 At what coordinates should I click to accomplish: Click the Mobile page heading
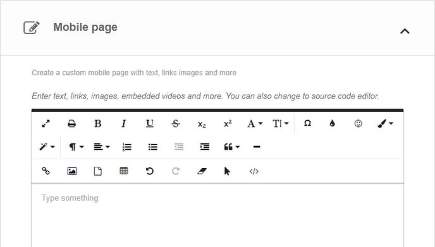click(x=85, y=27)
